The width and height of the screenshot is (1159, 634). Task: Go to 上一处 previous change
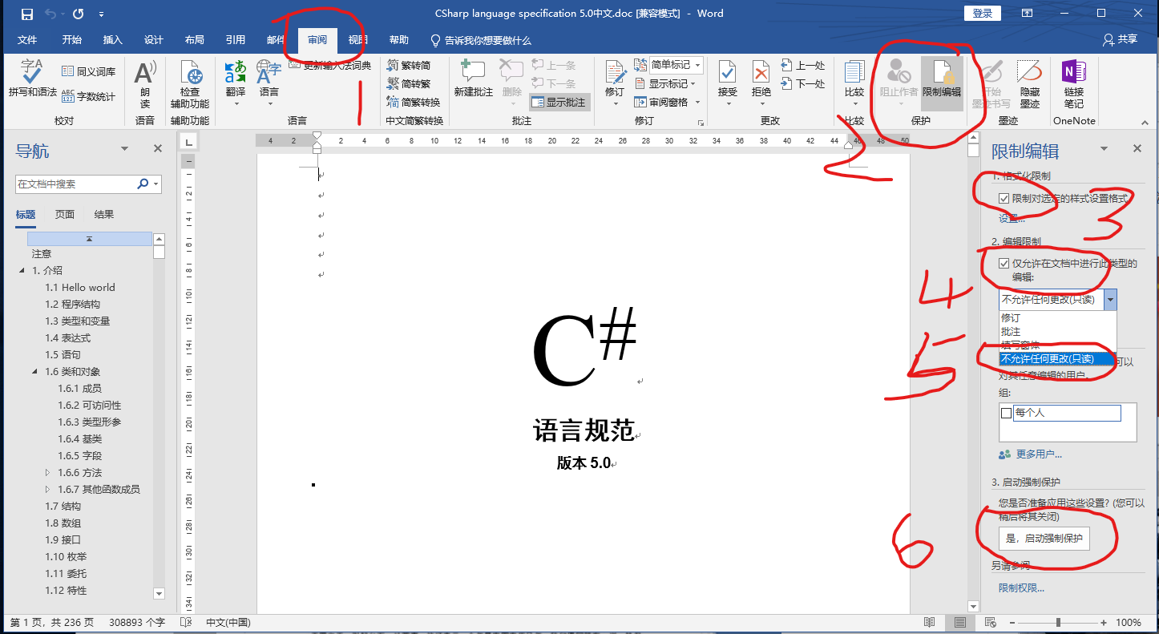pyautogui.click(x=802, y=66)
